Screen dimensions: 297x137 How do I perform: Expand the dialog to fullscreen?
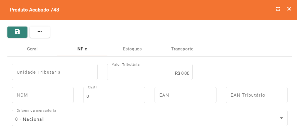coord(278,9)
